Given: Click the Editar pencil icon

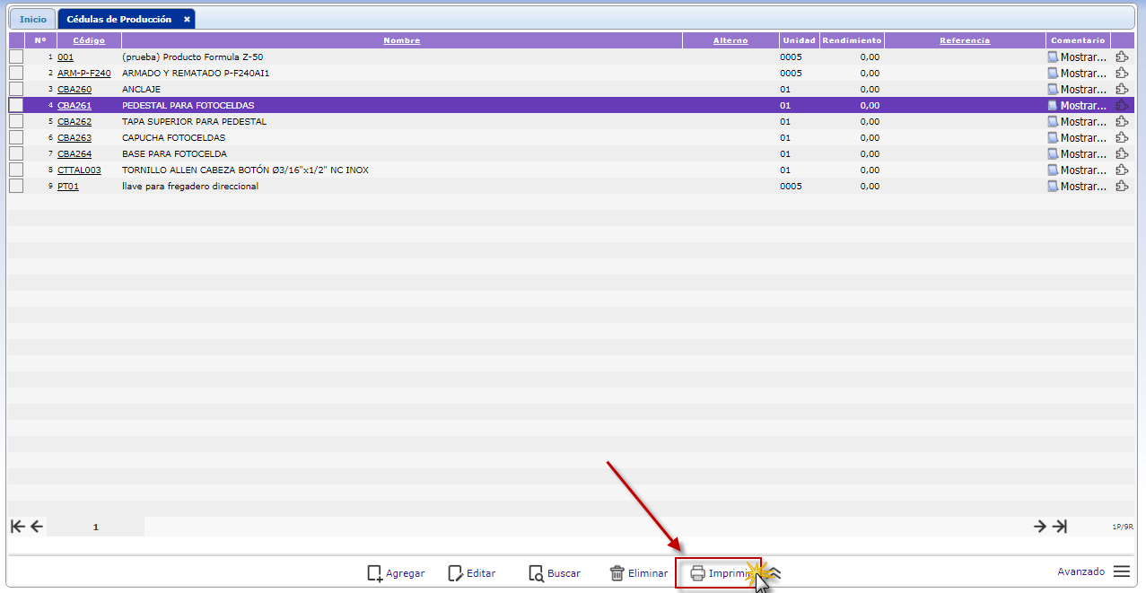Looking at the screenshot, I should pyautogui.click(x=456, y=573).
